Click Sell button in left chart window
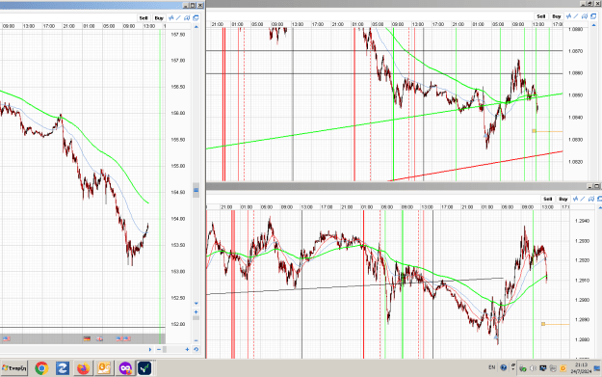Image resolution: width=602 pixels, height=377 pixels. coord(144,18)
